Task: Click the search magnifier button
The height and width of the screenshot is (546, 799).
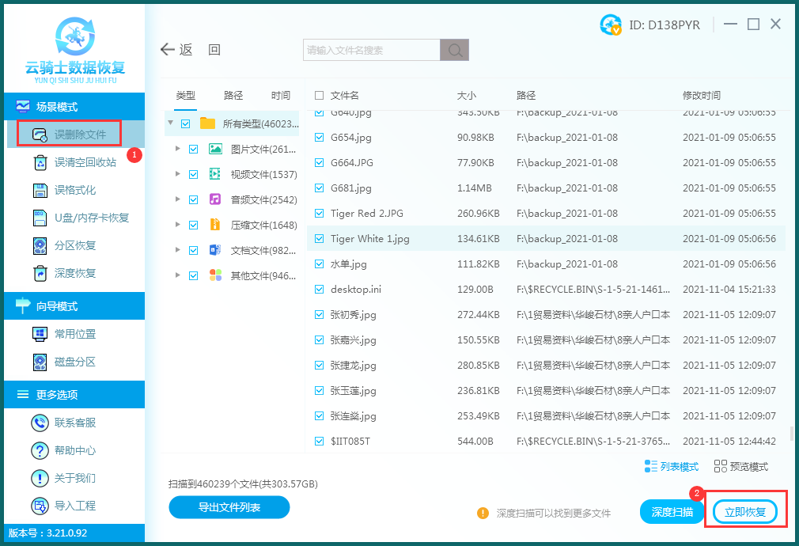Action: click(455, 50)
